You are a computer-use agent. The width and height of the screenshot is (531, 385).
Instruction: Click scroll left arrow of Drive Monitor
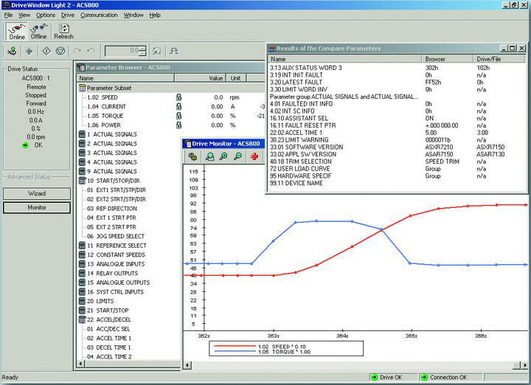[x=187, y=365]
